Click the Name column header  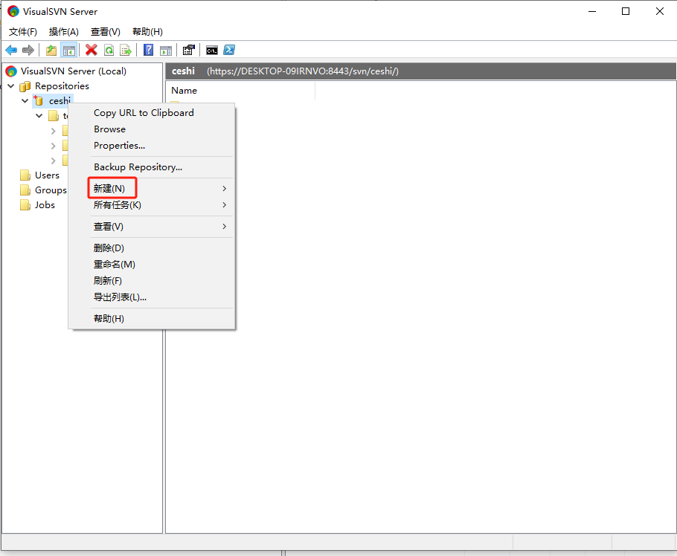(240, 91)
